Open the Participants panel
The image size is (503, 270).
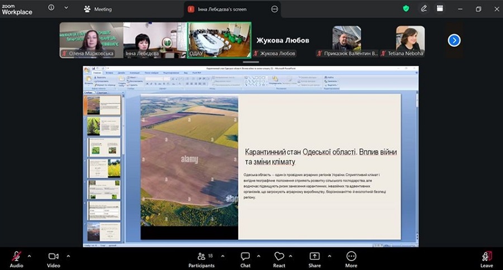(201, 259)
